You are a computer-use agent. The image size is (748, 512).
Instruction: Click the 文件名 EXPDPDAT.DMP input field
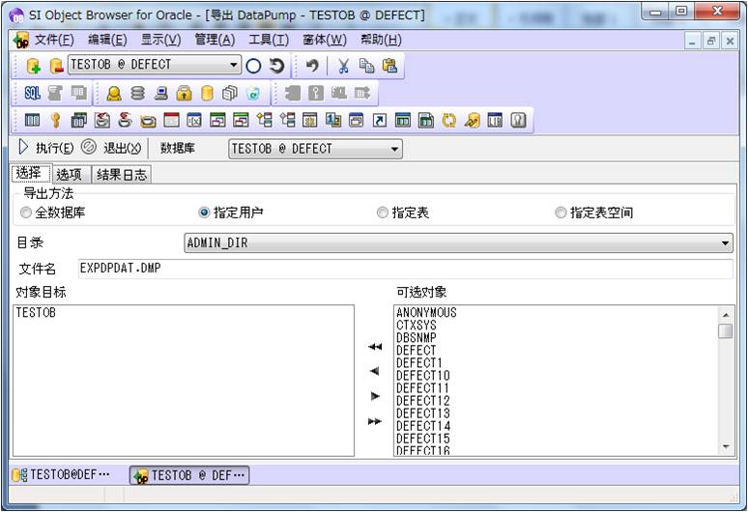(405, 269)
